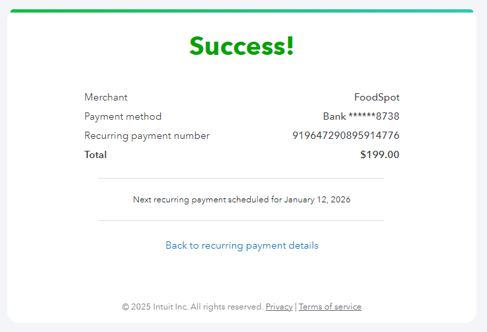Click the Bank ******8738 payment method value

[361, 116]
